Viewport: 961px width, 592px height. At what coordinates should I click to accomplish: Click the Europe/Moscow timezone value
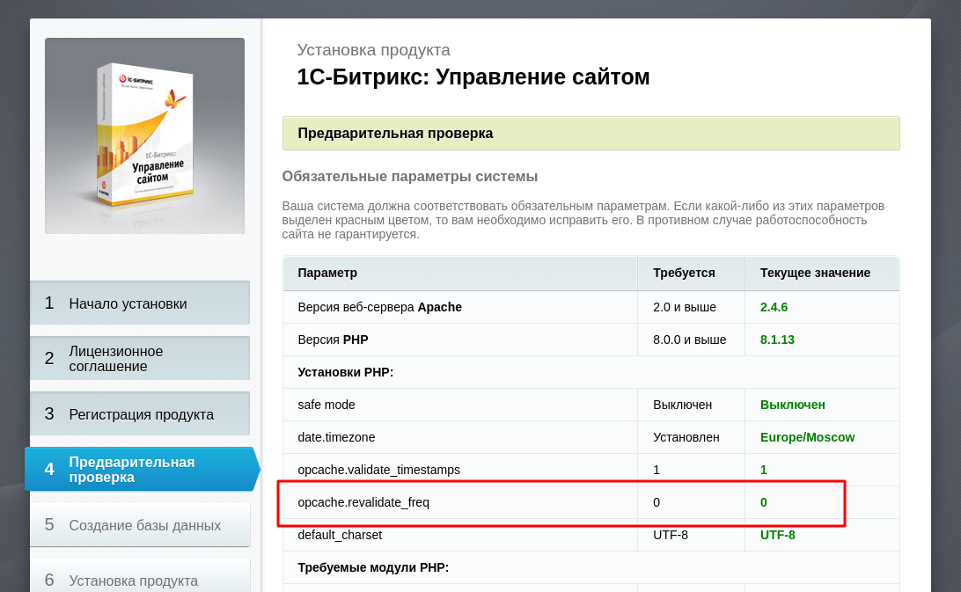click(807, 437)
